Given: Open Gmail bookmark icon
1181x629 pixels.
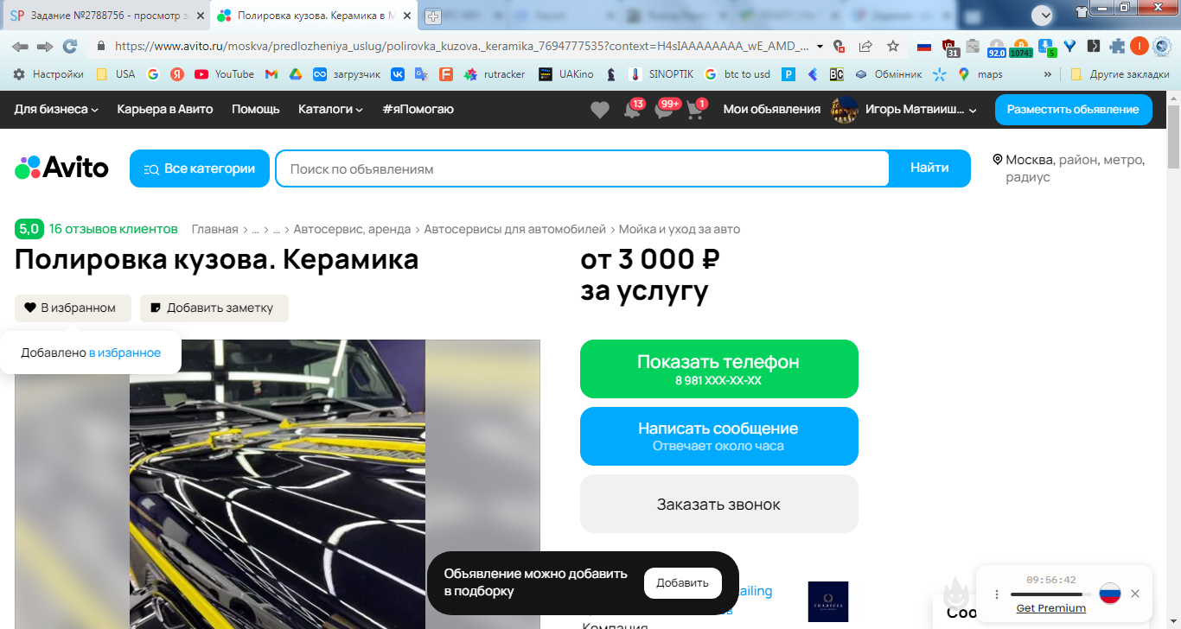Looking at the screenshot, I should (x=271, y=74).
